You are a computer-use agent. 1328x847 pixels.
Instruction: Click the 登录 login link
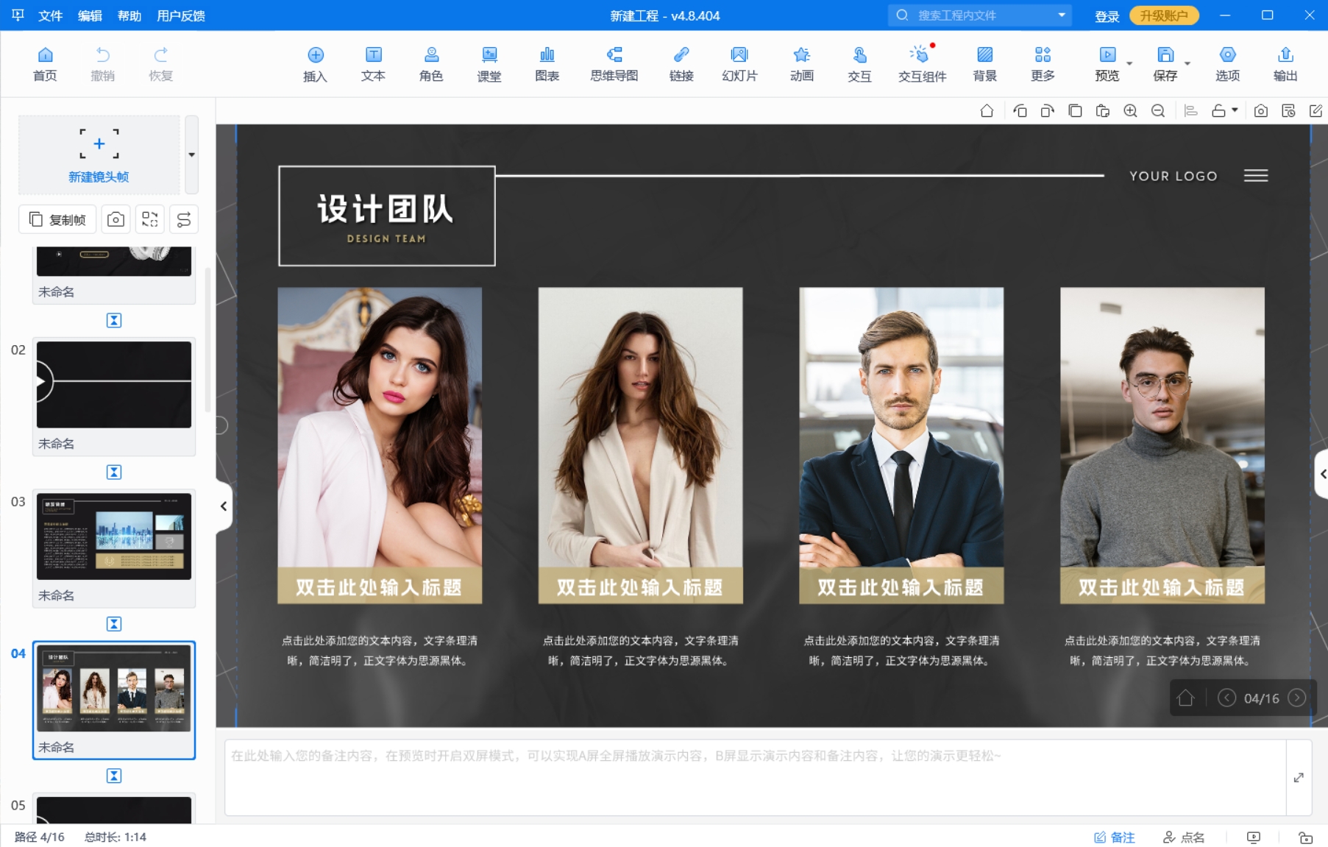[1107, 16]
